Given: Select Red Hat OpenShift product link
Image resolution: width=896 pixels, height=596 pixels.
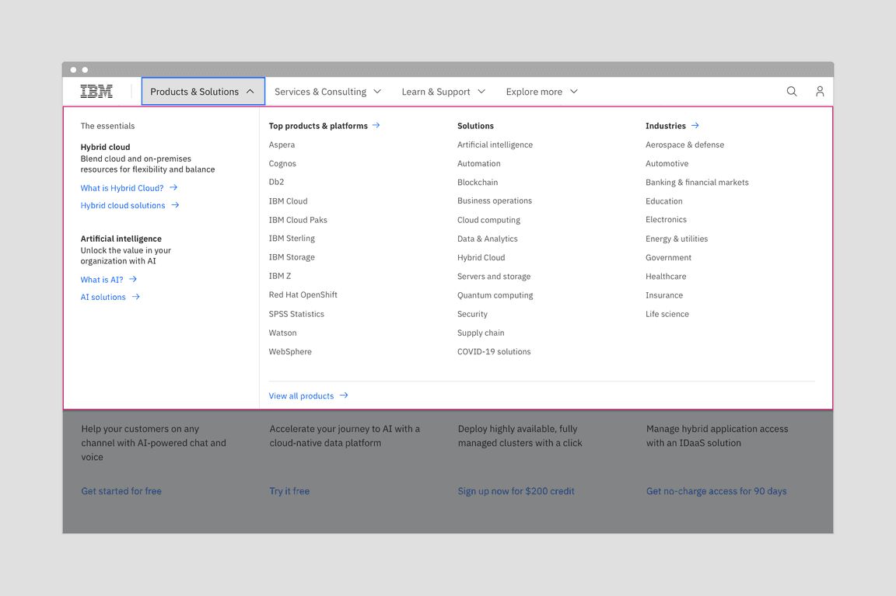Looking at the screenshot, I should point(303,295).
